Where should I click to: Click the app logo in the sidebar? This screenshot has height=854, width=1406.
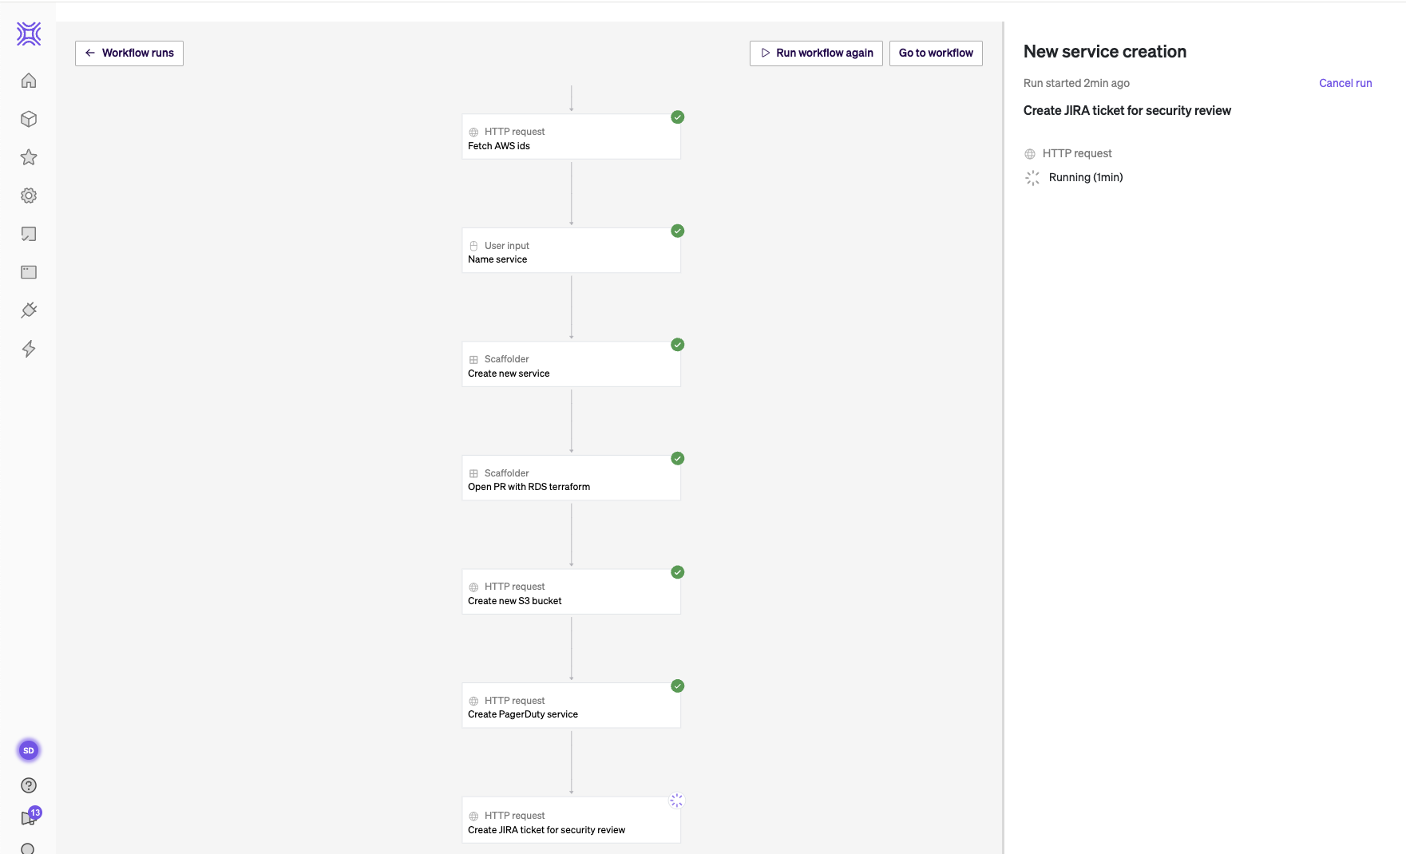coord(29,34)
